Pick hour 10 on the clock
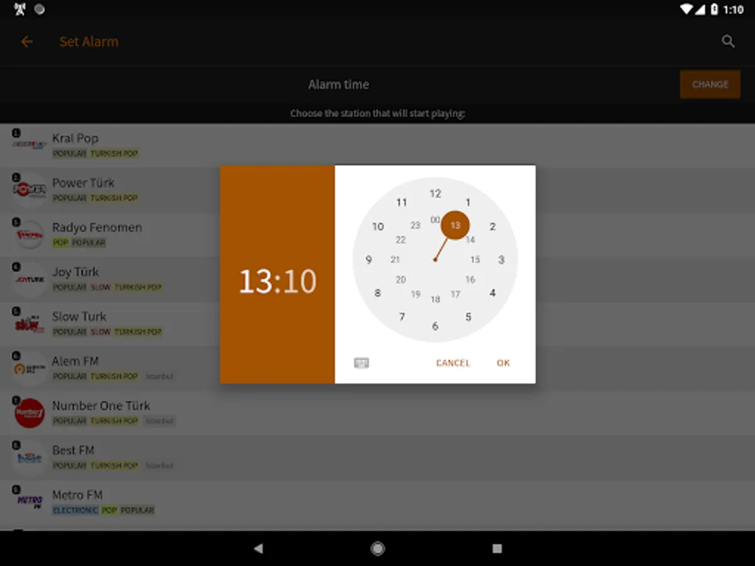The height and width of the screenshot is (566, 755). click(x=377, y=226)
